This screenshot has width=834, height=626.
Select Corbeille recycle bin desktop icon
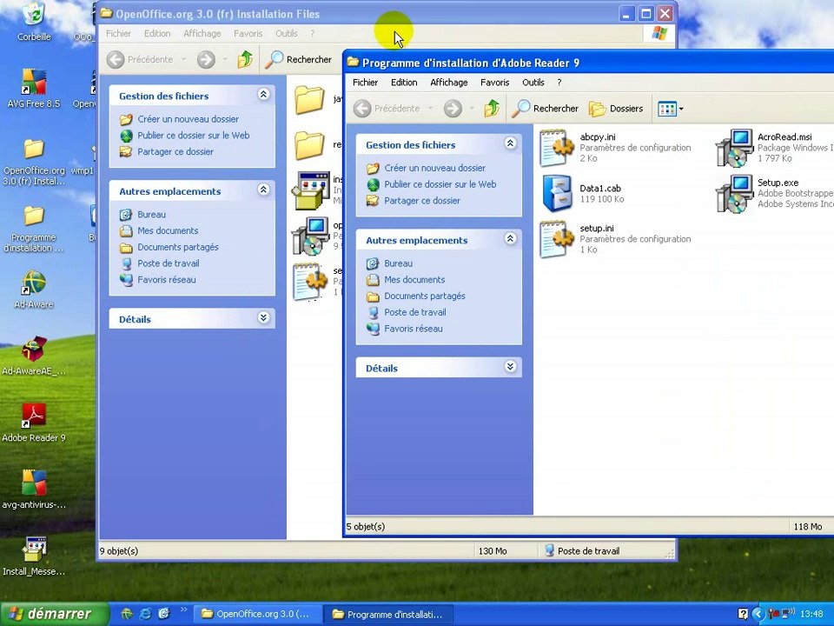34,21
